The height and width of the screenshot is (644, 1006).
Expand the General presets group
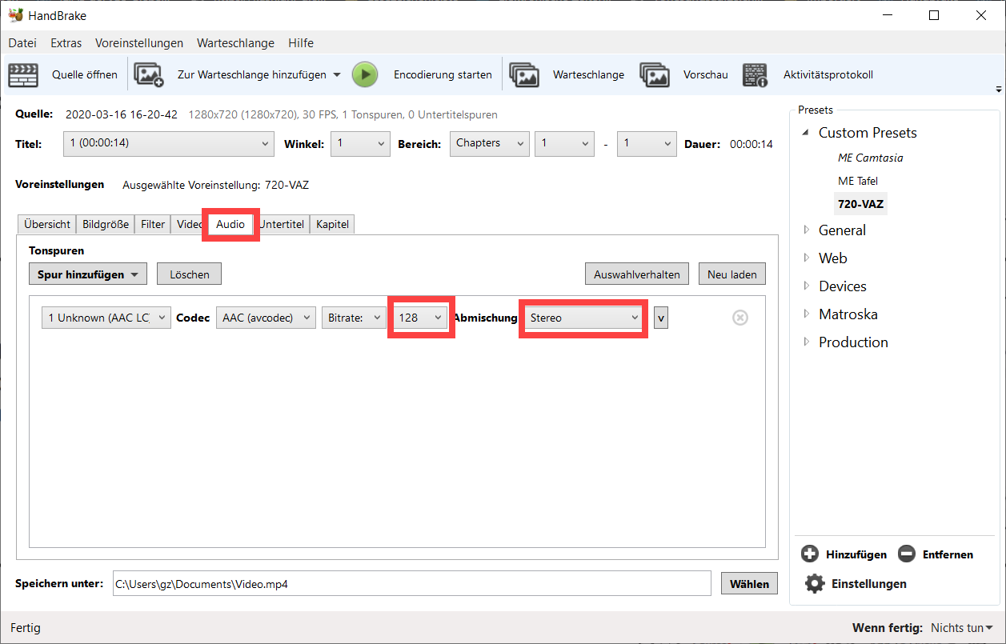[x=806, y=230]
